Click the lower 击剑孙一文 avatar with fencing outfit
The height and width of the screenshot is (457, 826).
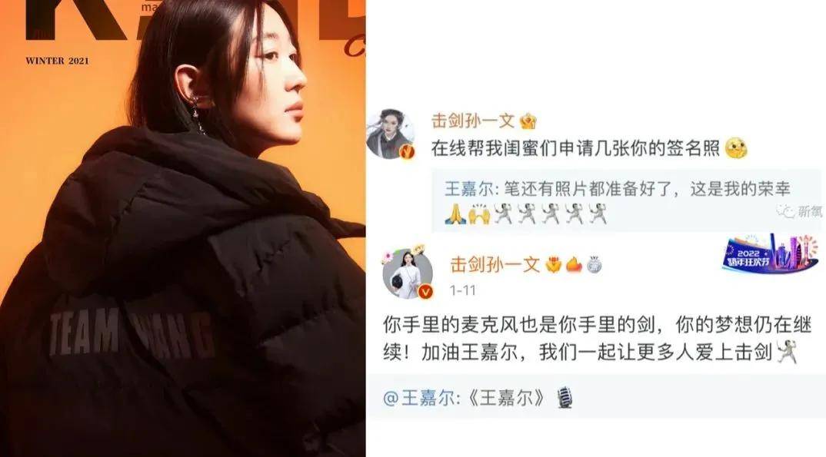(x=407, y=274)
